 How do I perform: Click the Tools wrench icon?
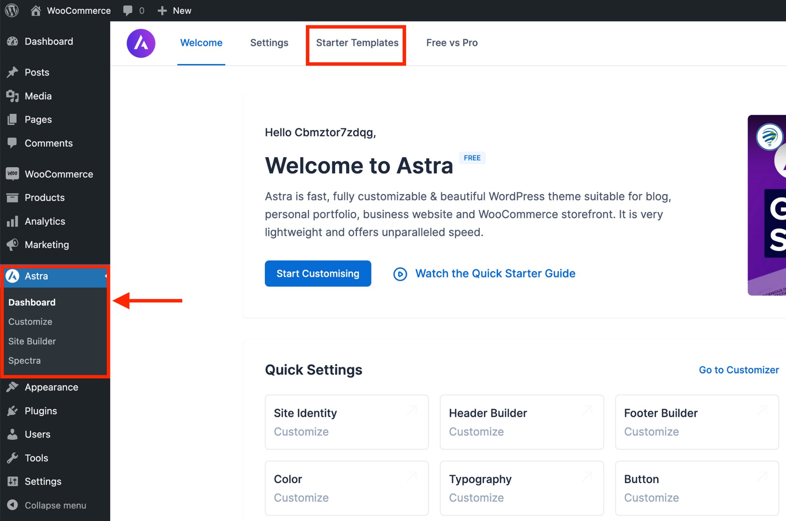(x=12, y=458)
